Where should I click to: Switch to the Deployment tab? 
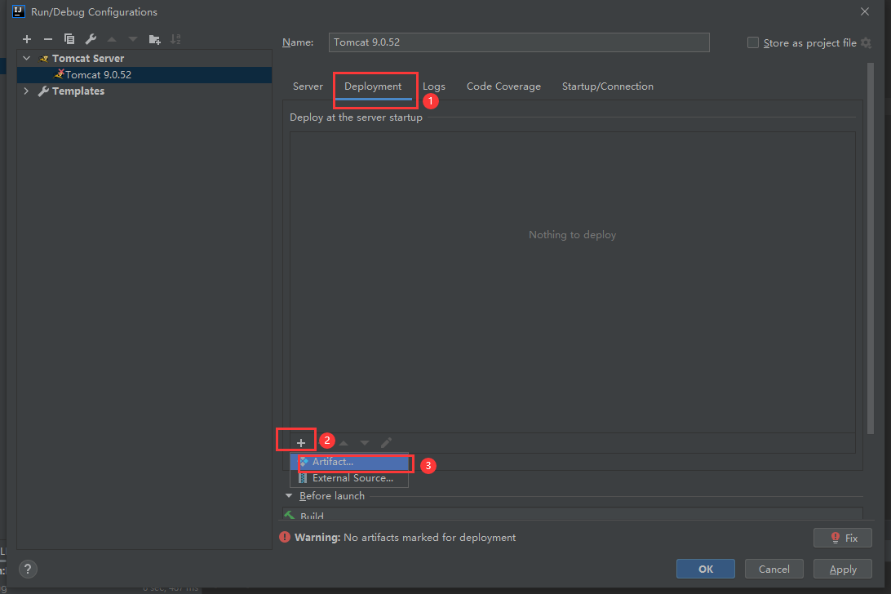[373, 86]
